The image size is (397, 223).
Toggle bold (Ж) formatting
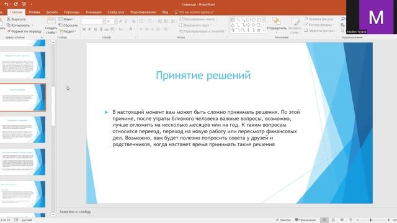click(84, 29)
